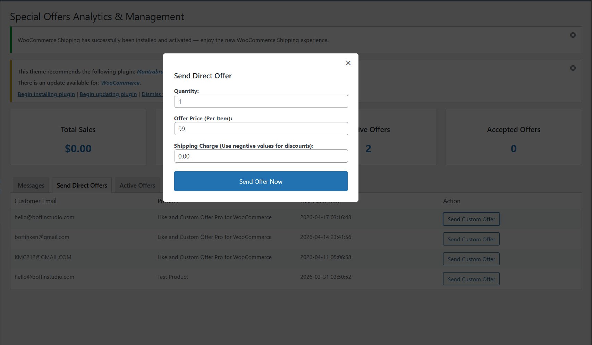The height and width of the screenshot is (345, 592).
Task: Dismiss the WooCommerce Shipping activated notice
Action: [573, 35]
